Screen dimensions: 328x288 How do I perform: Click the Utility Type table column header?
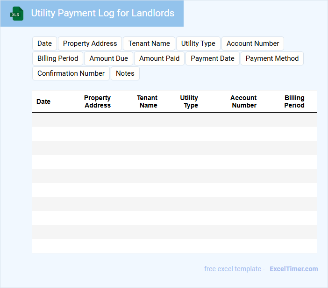pos(189,101)
